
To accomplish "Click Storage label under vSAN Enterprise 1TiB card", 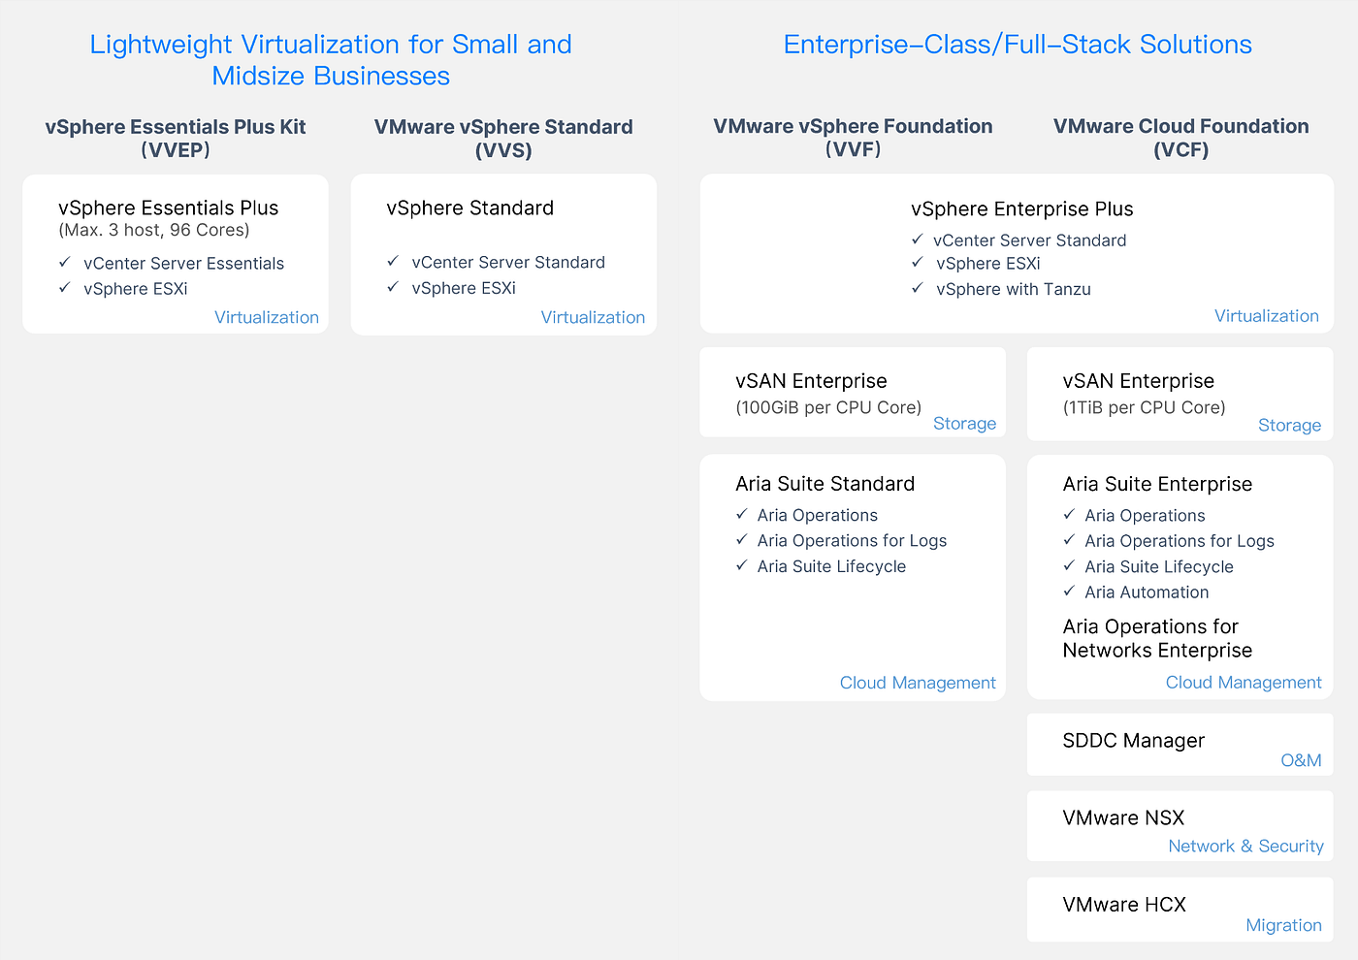I will click(x=1289, y=425).
